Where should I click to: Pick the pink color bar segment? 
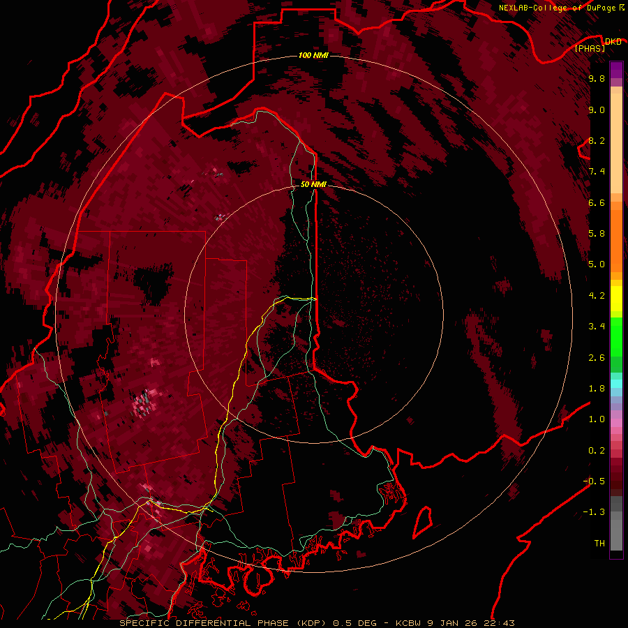616,423
